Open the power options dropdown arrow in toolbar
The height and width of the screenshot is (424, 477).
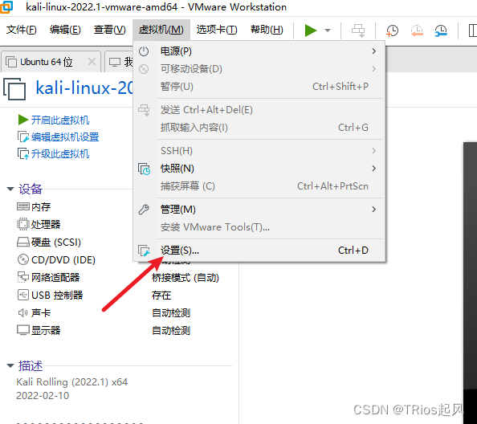[328, 31]
